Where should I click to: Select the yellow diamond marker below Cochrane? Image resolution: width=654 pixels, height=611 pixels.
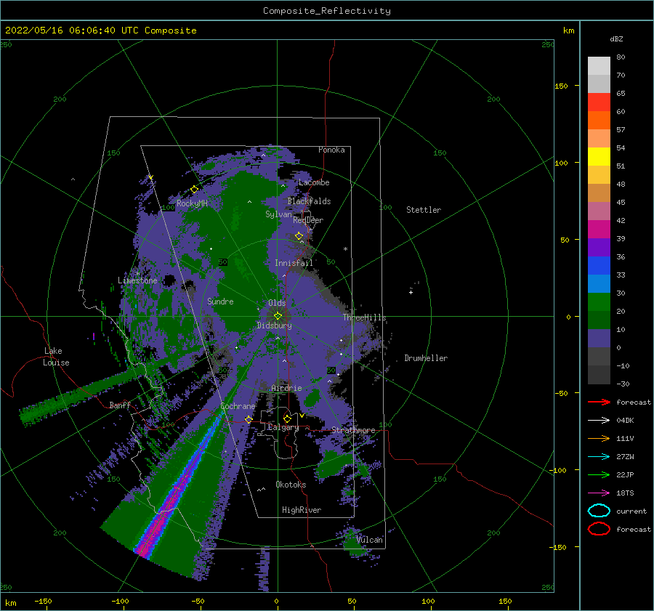(x=249, y=419)
